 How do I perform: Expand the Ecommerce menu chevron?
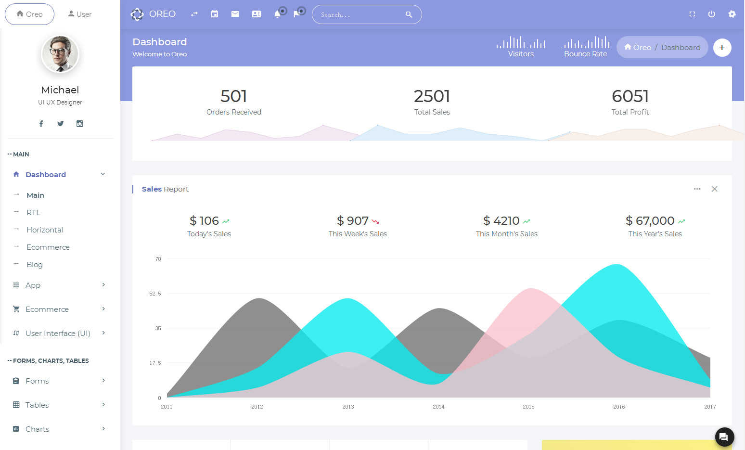click(103, 309)
